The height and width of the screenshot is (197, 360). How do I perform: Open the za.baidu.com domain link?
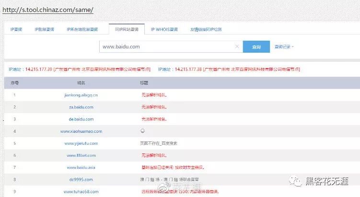coord(81,107)
